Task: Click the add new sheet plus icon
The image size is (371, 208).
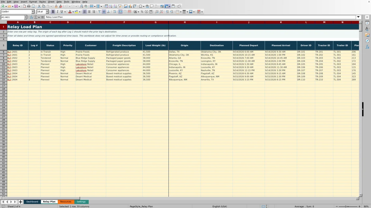Action: 21,202
